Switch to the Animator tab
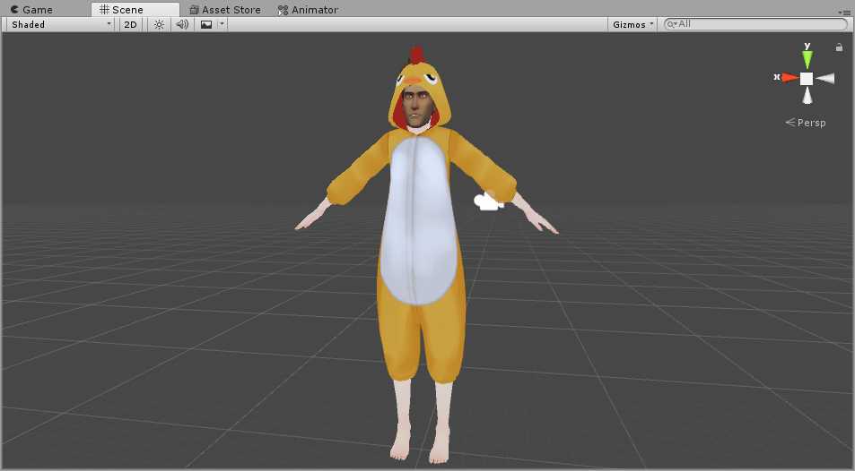 tap(308, 10)
